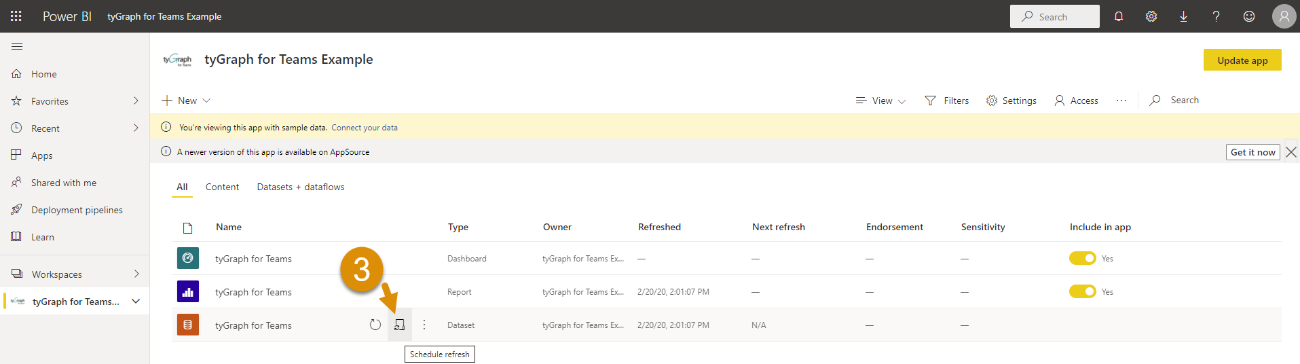Click the Update app button
Image resolution: width=1300 pixels, height=364 pixels.
coord(1242,60)
